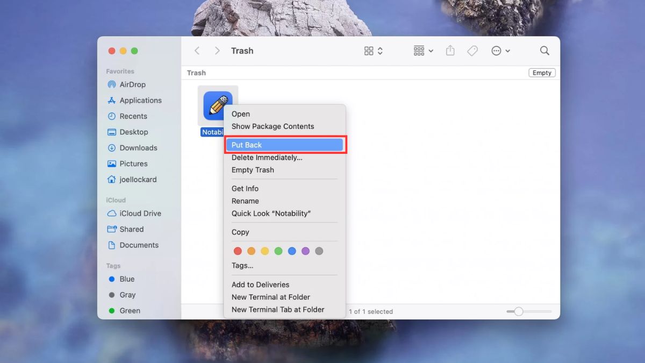Open the Tags icon in the toolbar

point(472,51)
